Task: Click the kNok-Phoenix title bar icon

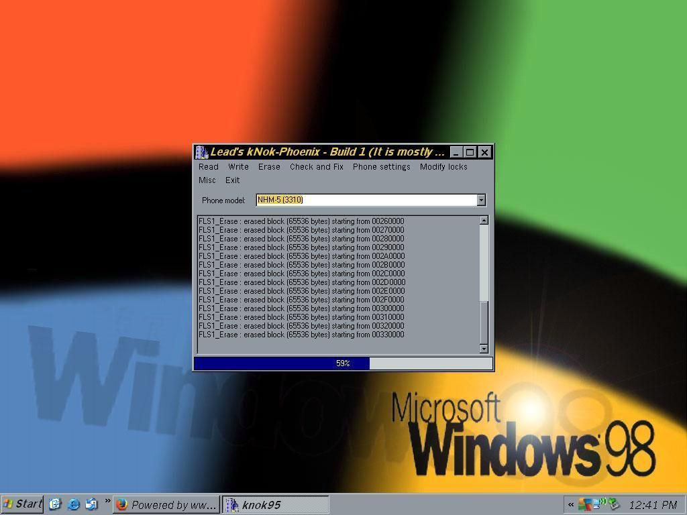Action: pyautogui.click(x=201, y=152)
